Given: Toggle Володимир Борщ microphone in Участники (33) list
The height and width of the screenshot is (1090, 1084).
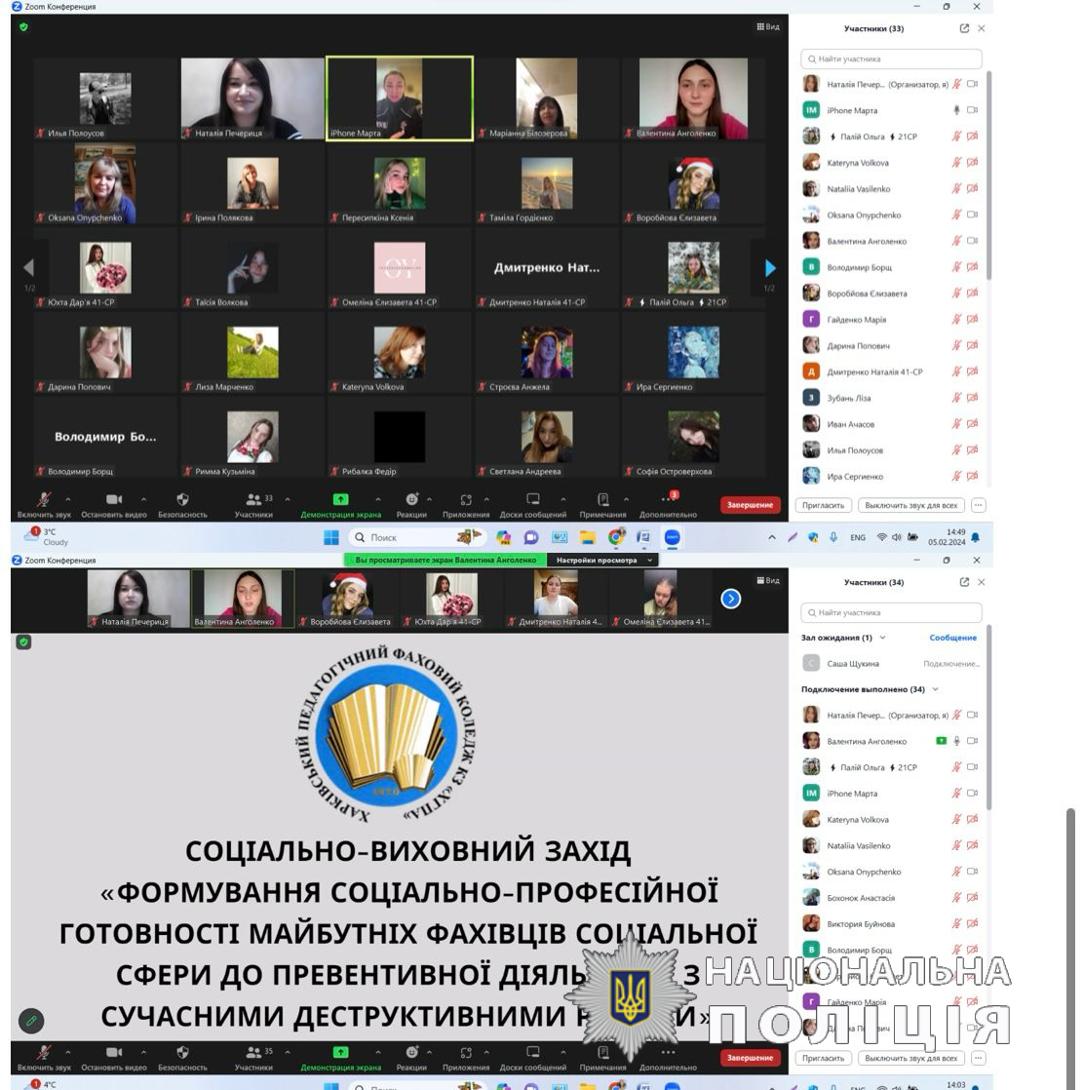Looking at the screenshot, I should (957, 267).
